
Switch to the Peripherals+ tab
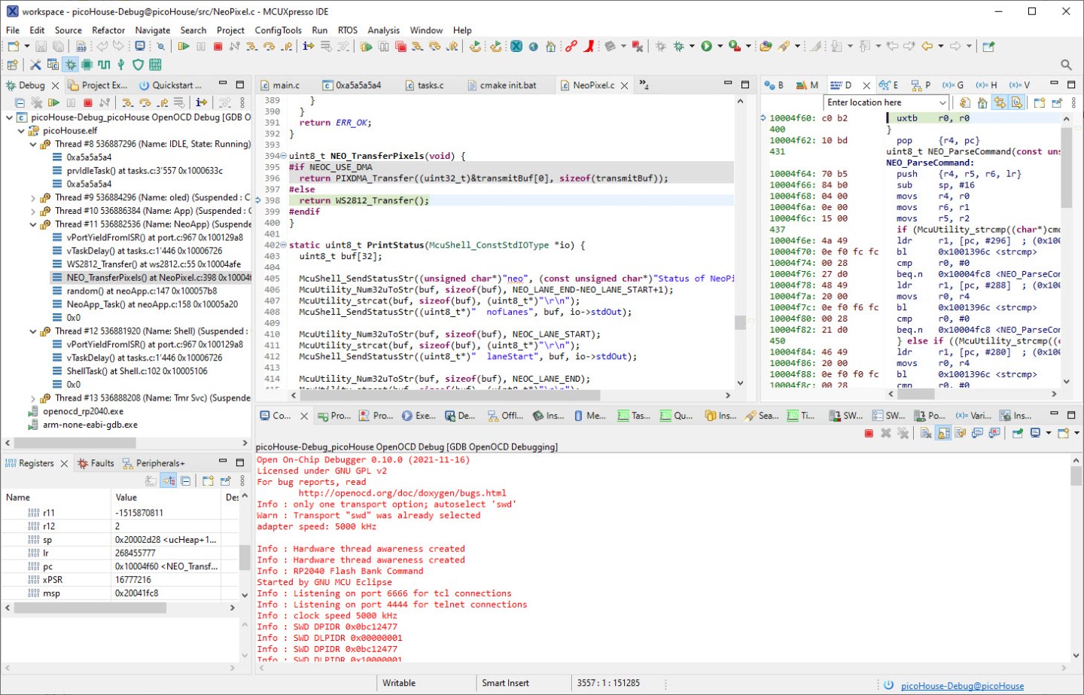pyautogui.click(x=154, y=463)
